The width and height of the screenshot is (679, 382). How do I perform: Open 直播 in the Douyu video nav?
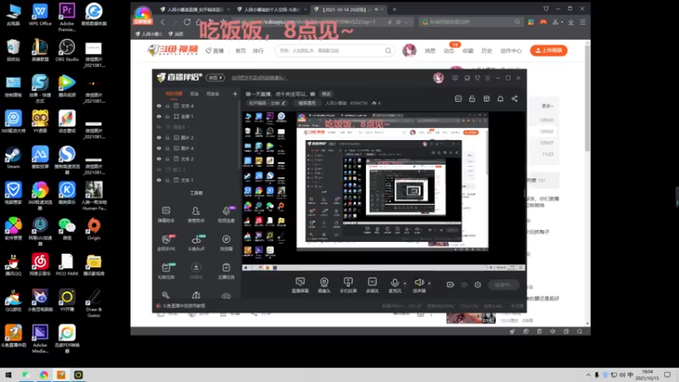click(215, 51)
